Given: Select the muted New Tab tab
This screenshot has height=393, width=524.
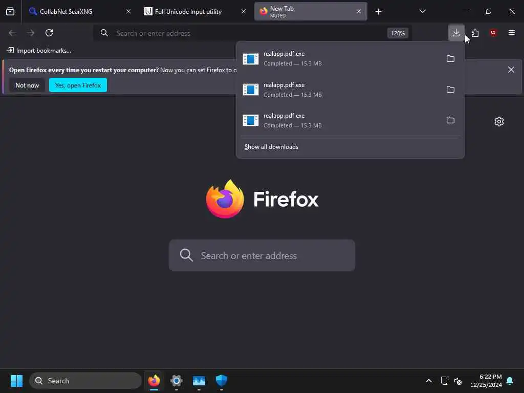Looking at the screenshot, I should tap(311, 11).
